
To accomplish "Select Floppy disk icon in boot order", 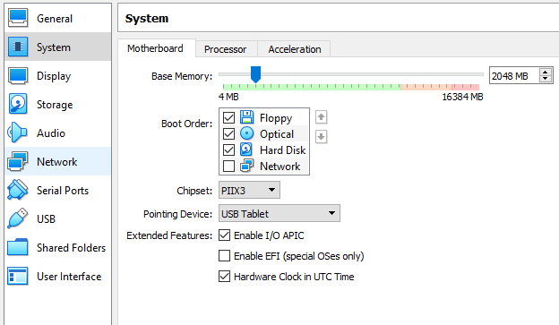I will 246,117.
